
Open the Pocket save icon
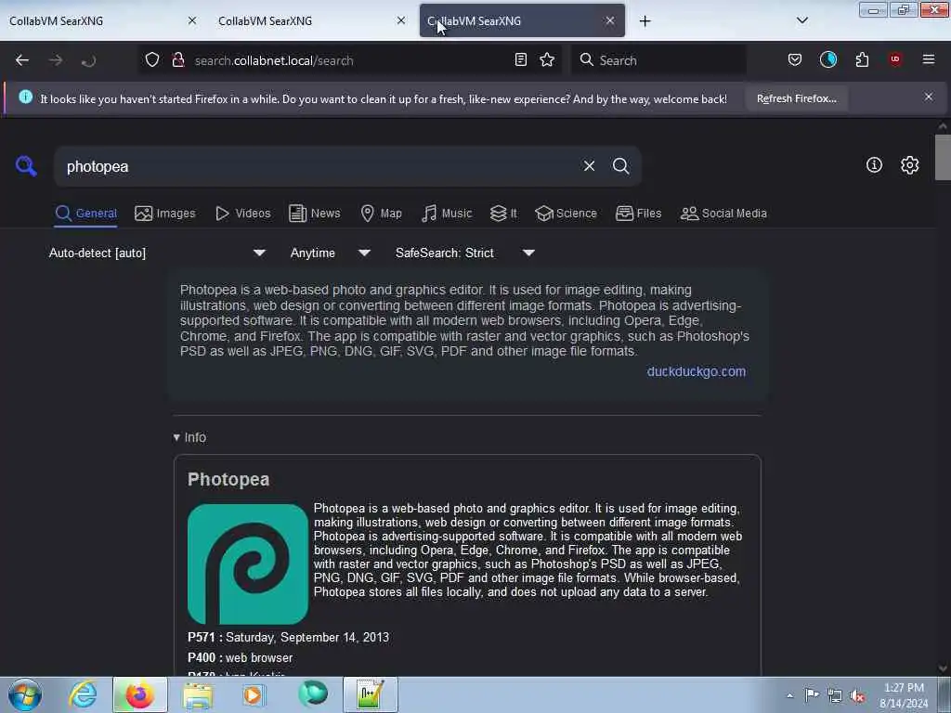pos(795,59)
